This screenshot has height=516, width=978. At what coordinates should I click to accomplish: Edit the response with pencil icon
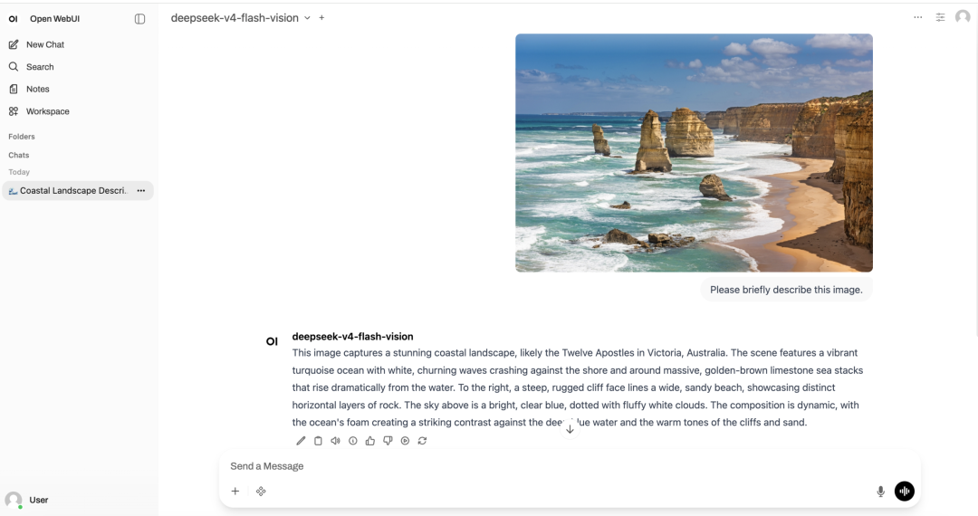click(x=301, y=441)
